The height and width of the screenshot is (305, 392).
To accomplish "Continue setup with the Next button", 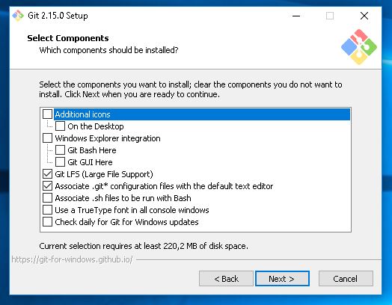I will click(282, 279).
